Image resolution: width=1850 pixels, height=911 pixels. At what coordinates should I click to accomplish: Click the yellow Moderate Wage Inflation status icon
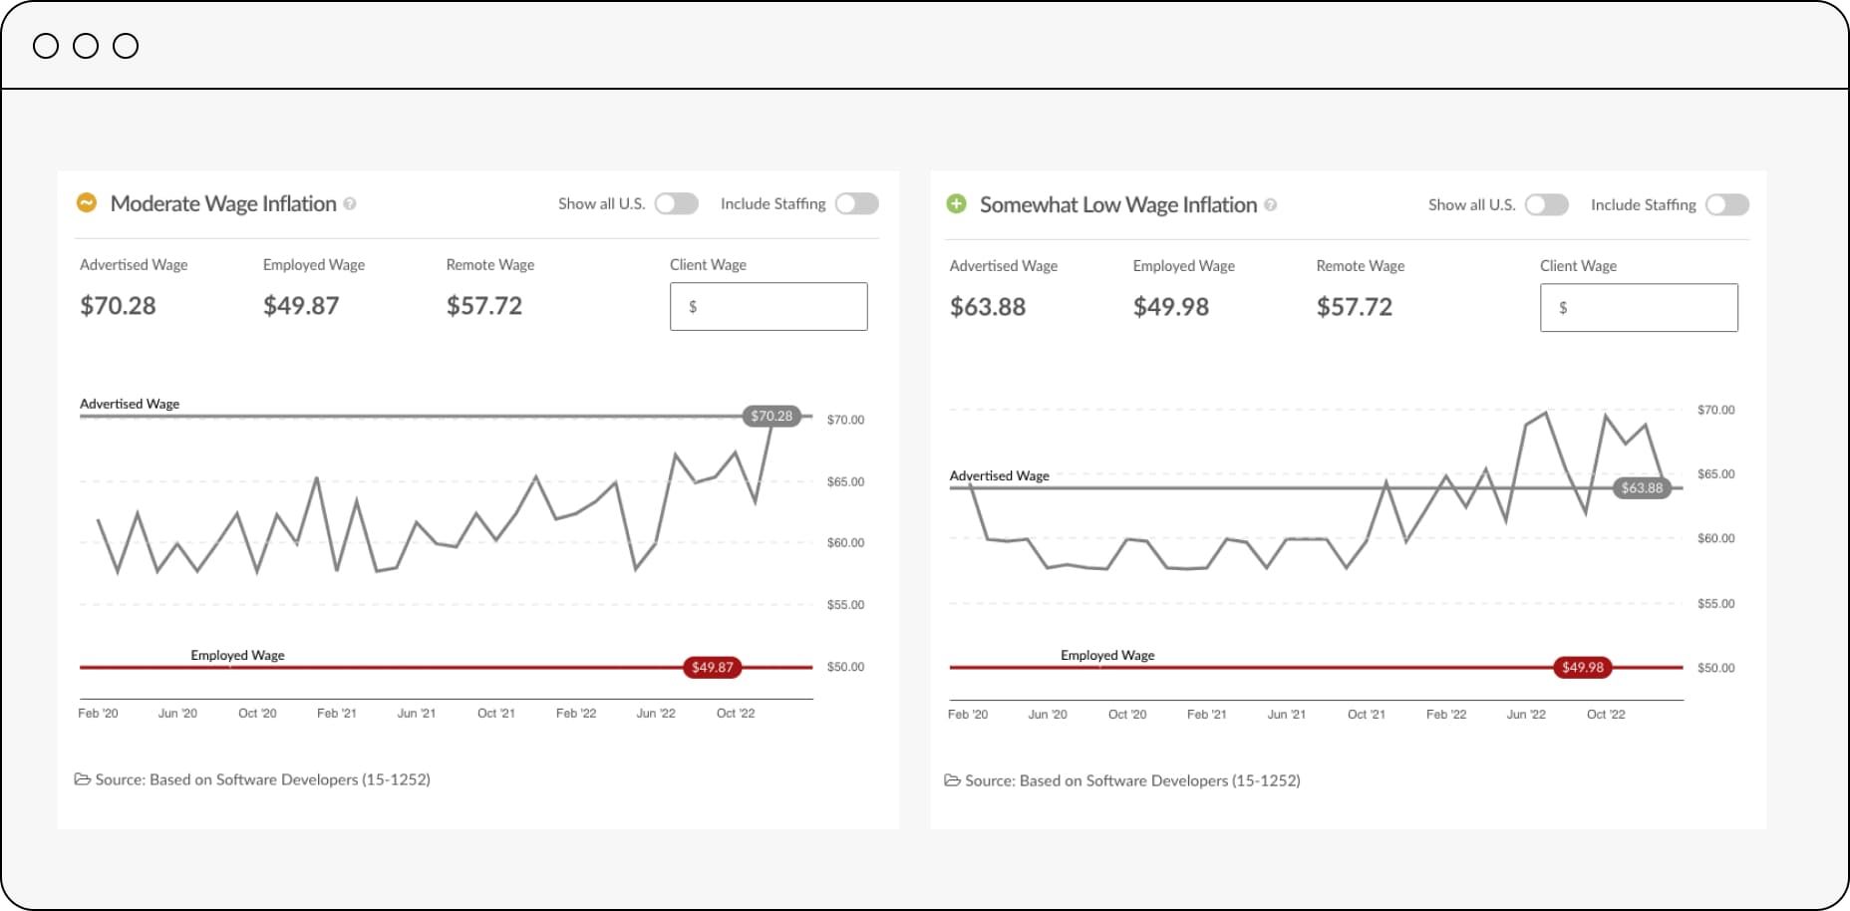point(89,203)
